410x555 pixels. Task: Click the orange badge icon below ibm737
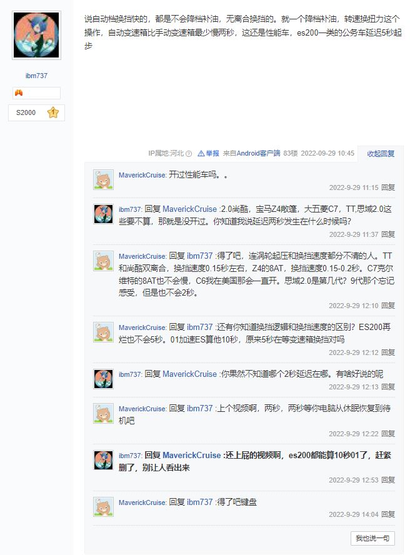[x=19, y=92]
